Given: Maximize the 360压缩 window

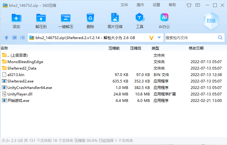Looking at the screenshot, I should click(x=215, y=5).
